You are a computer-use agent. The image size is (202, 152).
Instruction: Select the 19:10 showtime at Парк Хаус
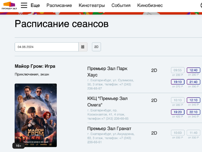pyautogui.click(x=178, y=82)
